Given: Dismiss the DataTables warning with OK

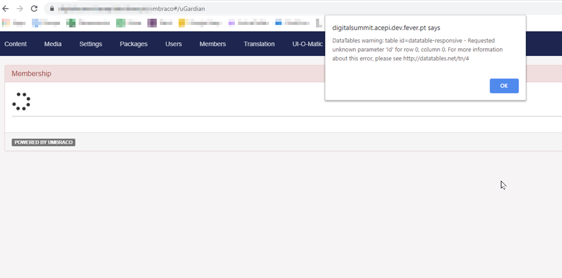Looking at the screenshot, I should pos(504,86).
